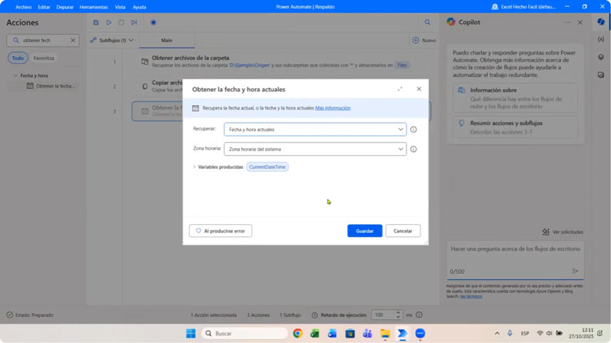Expand Variables producidas section
Image resolution: width=611 pixels, height=343 pixels.
pos(194,167)
